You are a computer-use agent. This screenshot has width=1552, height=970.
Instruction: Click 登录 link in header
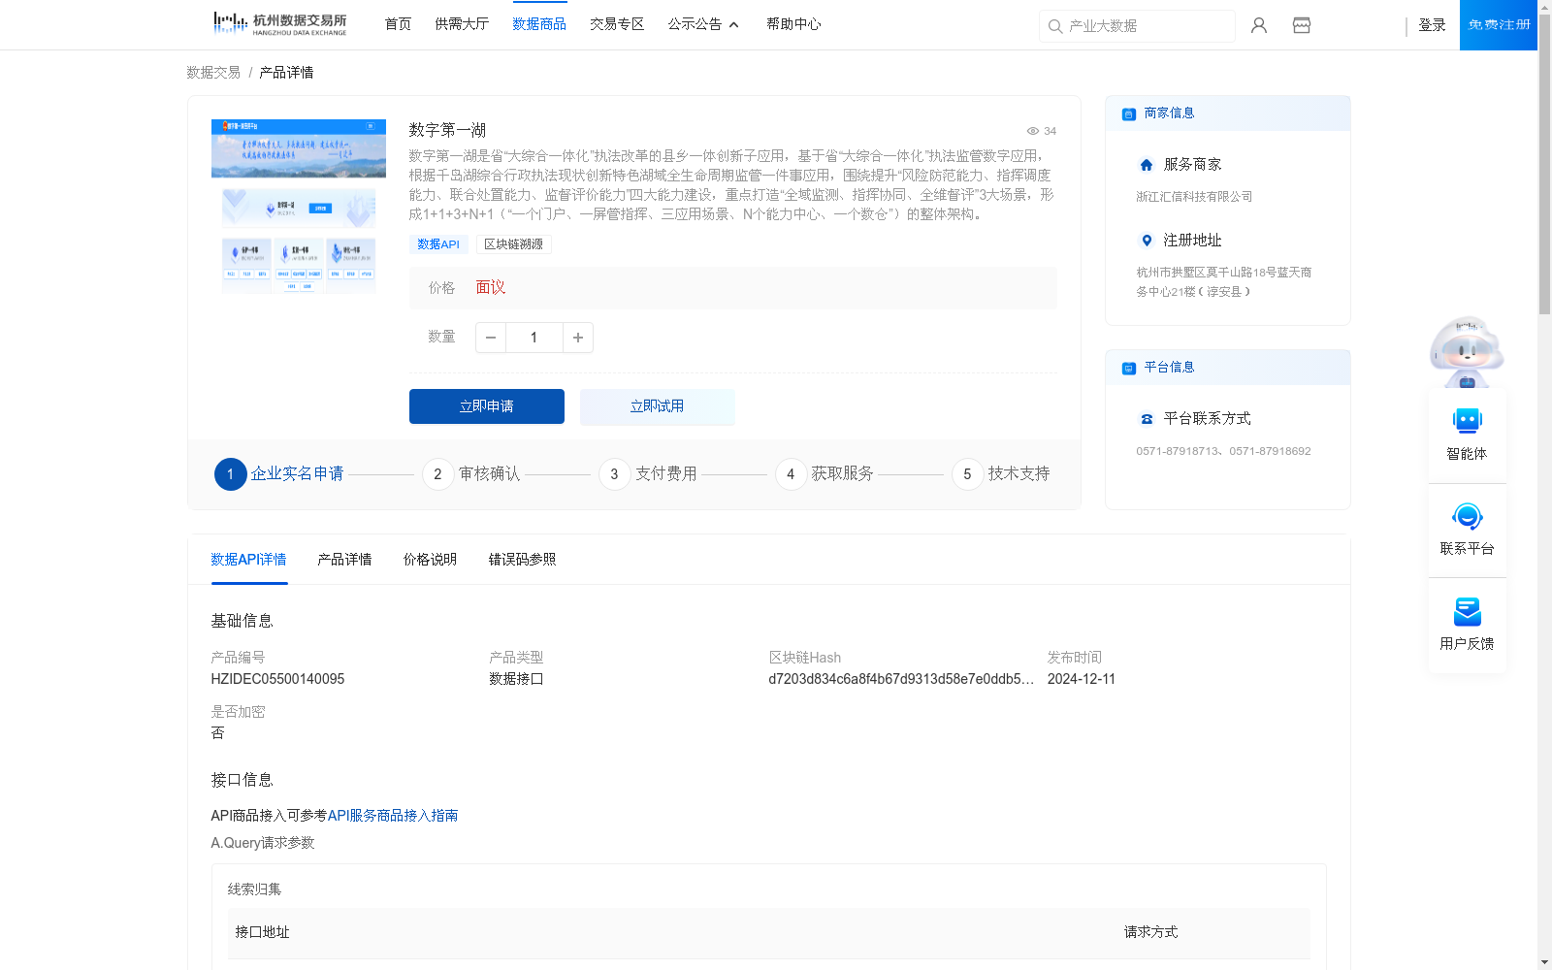point(1432,25)
